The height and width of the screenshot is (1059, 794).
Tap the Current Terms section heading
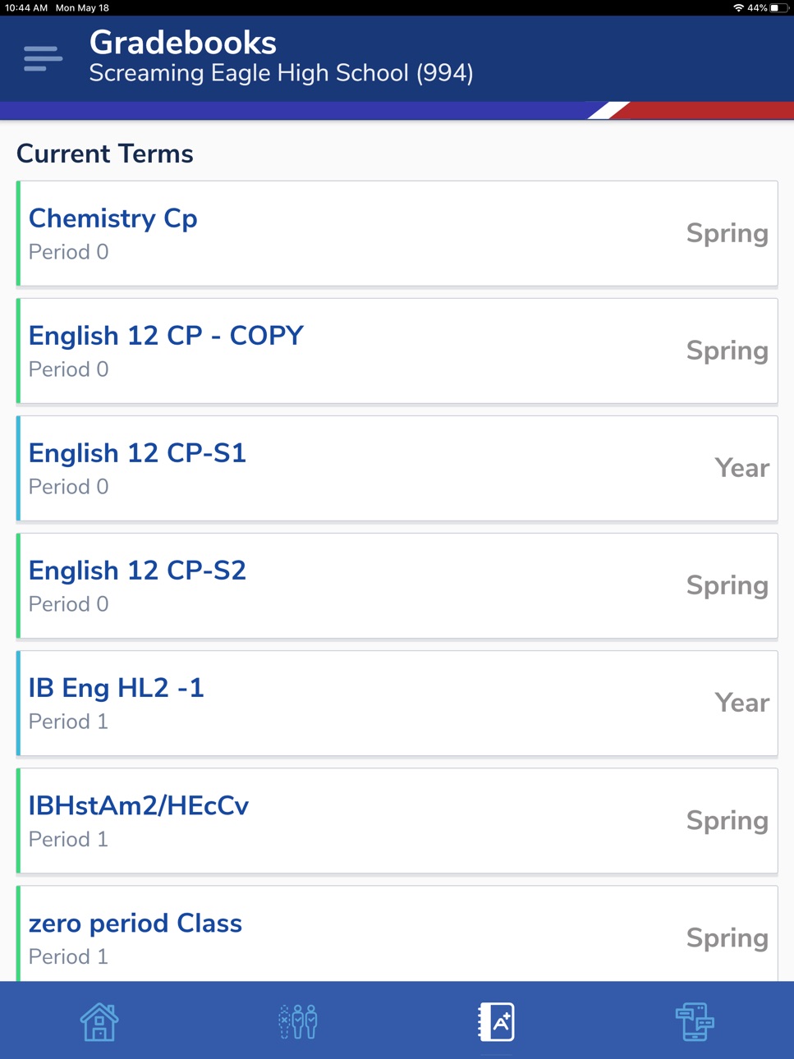(105, 154)
